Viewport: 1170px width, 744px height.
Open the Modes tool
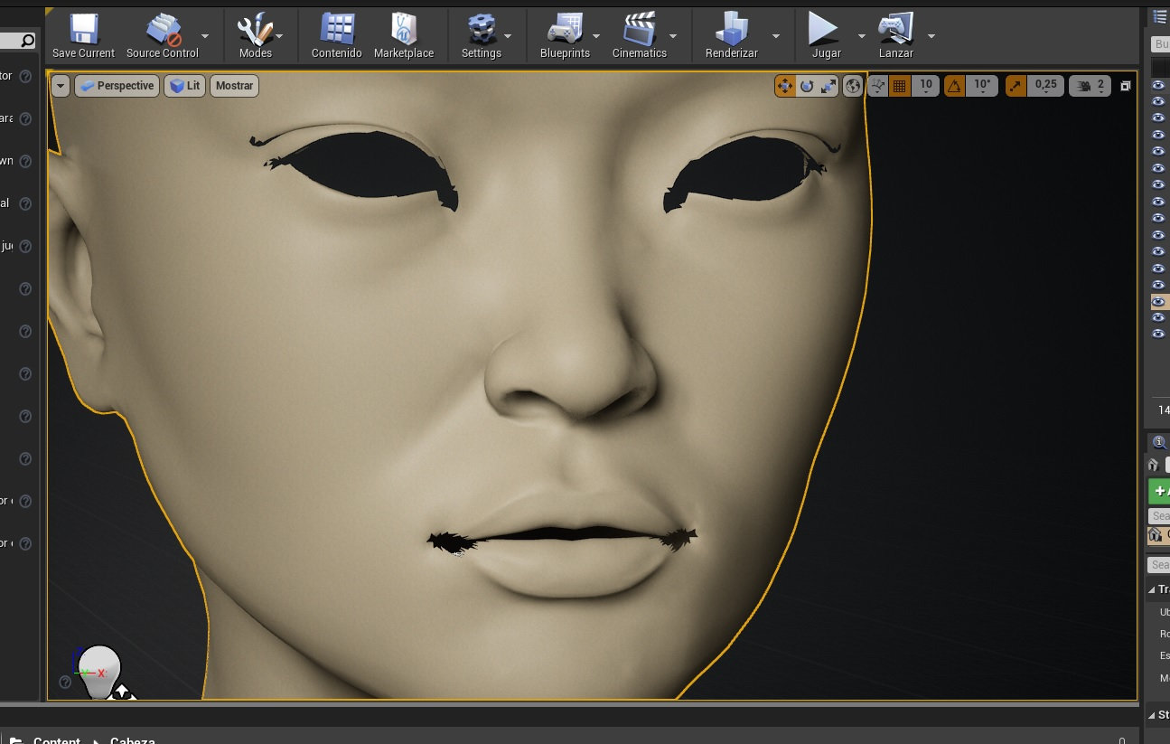coord(255,36)
